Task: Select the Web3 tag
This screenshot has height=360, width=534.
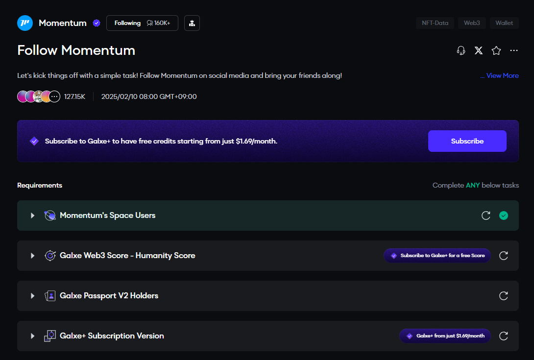Action: pos(472,23)
